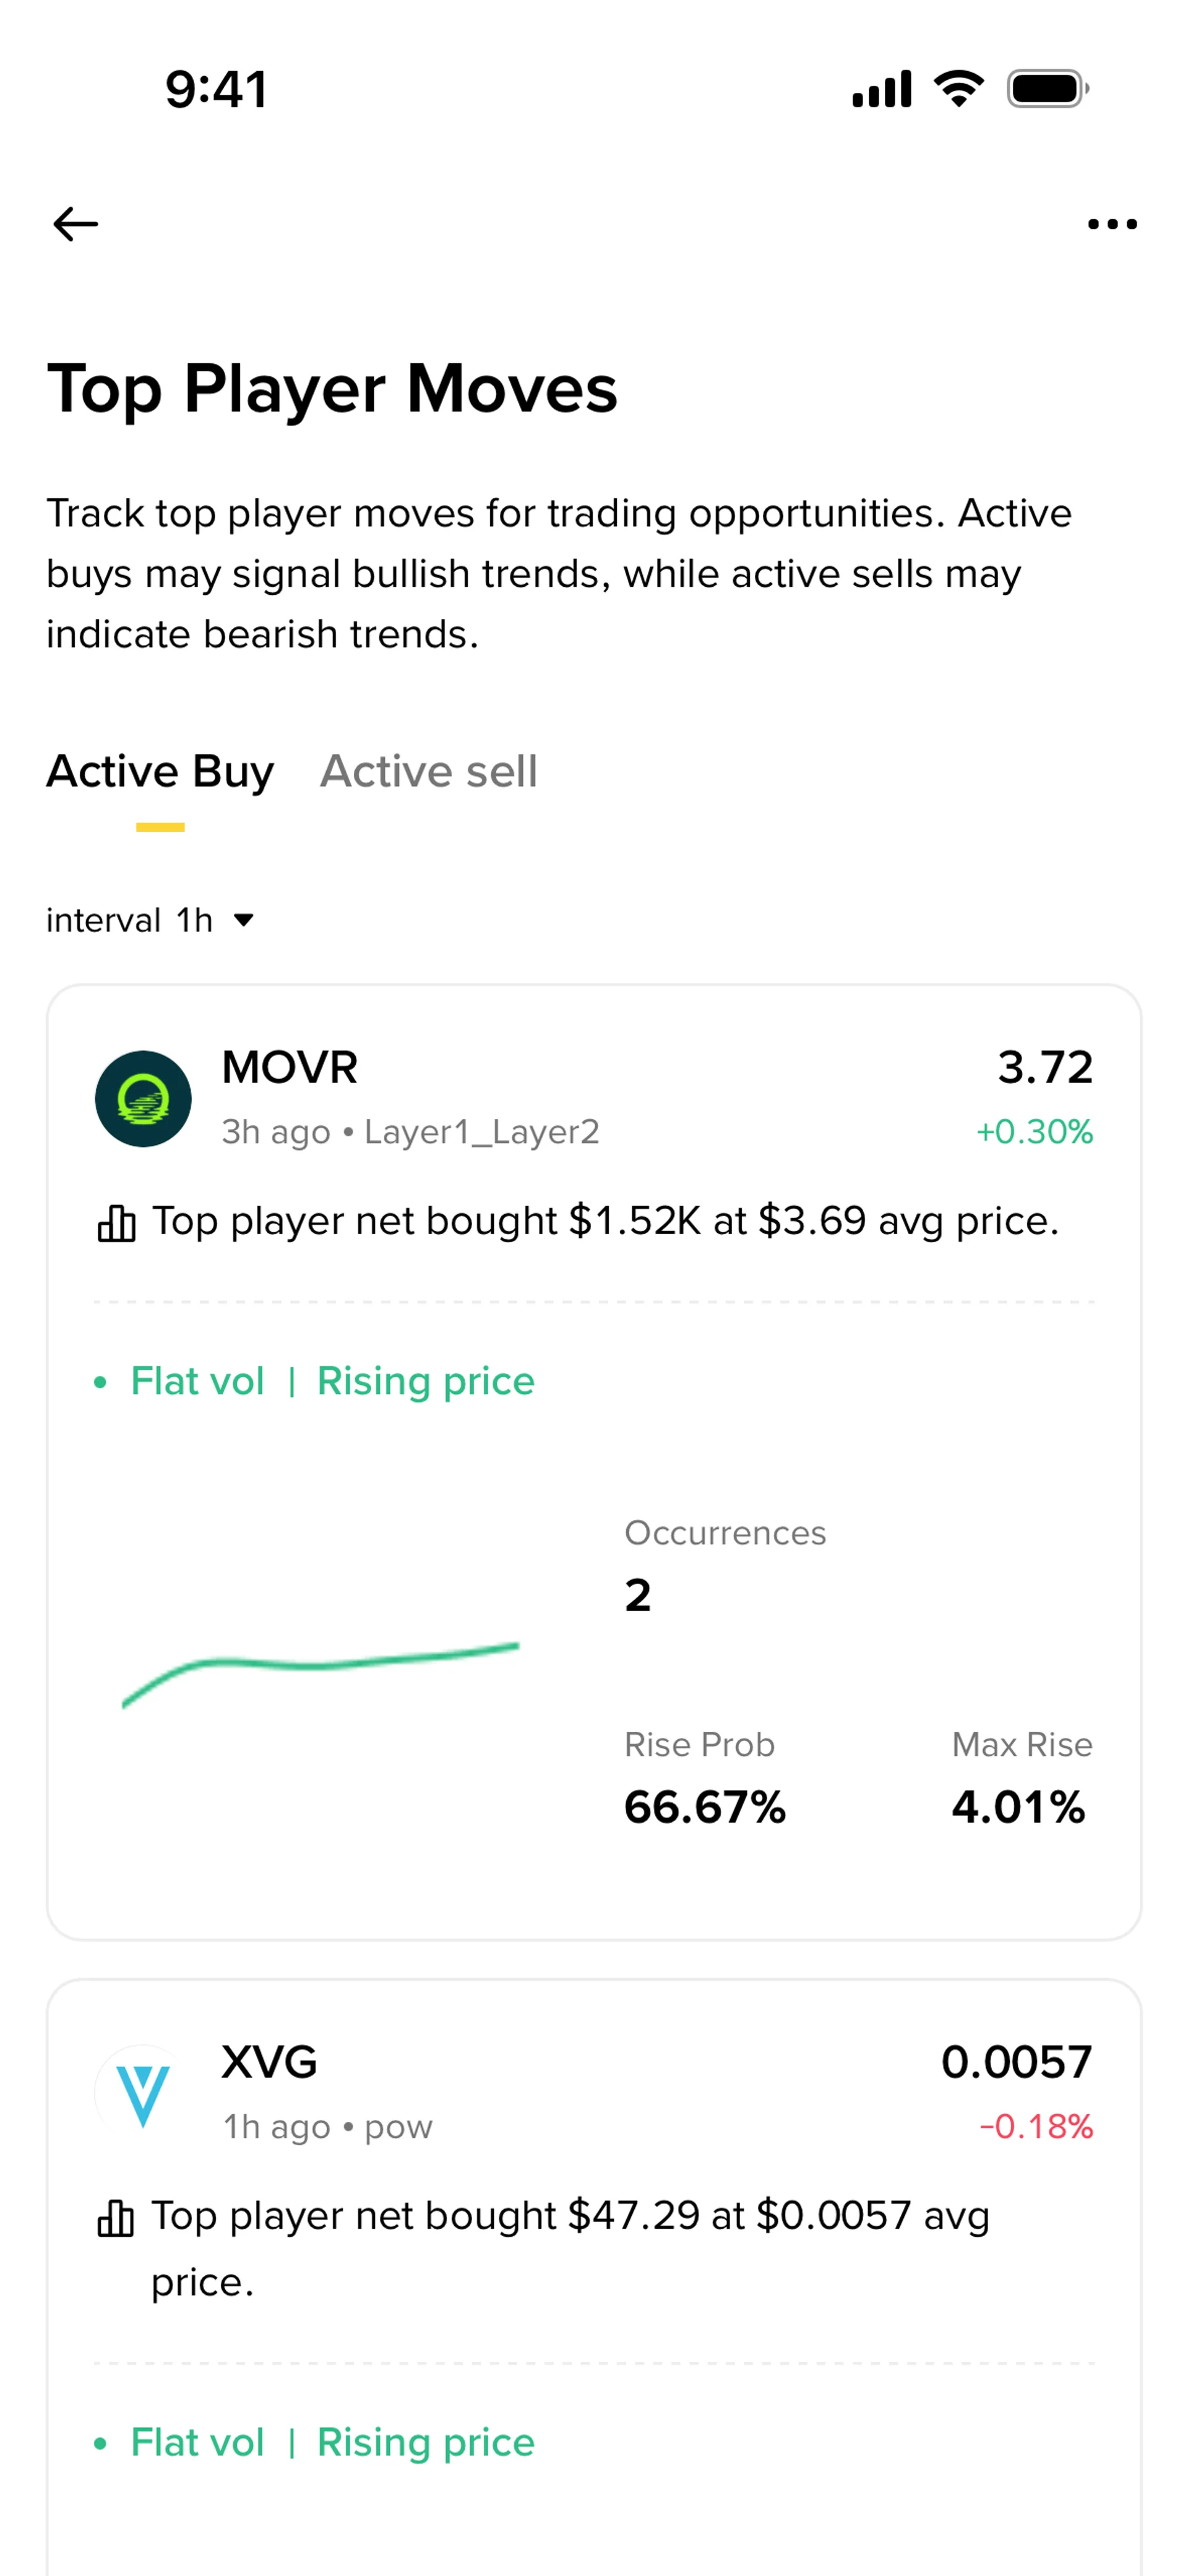The image size is (1188, 2576).
Task: Tap the MOVR Rise Prob 66.67% value
Action: click(705, 1807)
